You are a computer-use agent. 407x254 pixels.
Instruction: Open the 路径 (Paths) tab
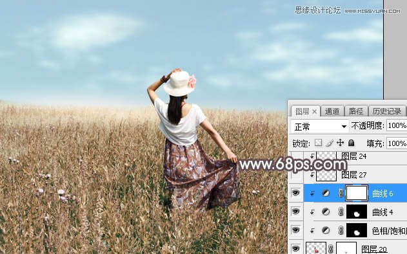[x=355, y=111]
